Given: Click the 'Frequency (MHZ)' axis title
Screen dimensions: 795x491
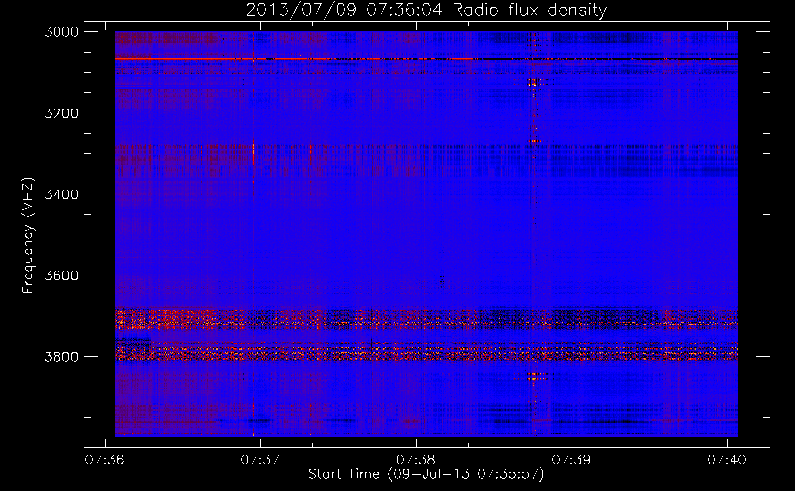Looking at the screenshot, I should [x=28, y=236].
